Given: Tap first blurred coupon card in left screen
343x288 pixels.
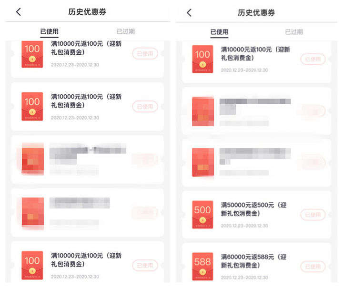Looking at the screenshot, I should pyautogui.click(x=88, y=159).
